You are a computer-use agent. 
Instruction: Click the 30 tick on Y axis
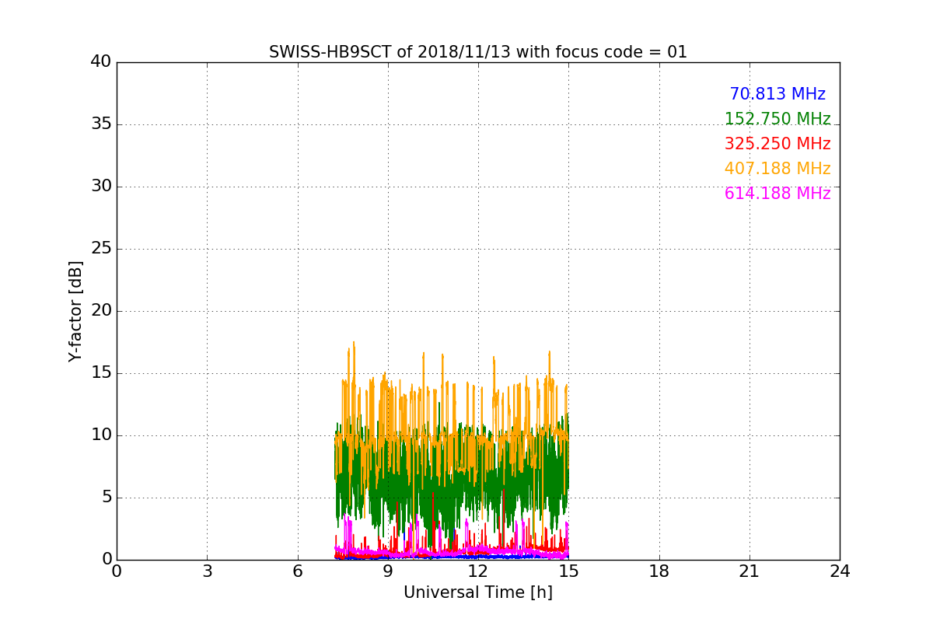click(x=101, y=187)
